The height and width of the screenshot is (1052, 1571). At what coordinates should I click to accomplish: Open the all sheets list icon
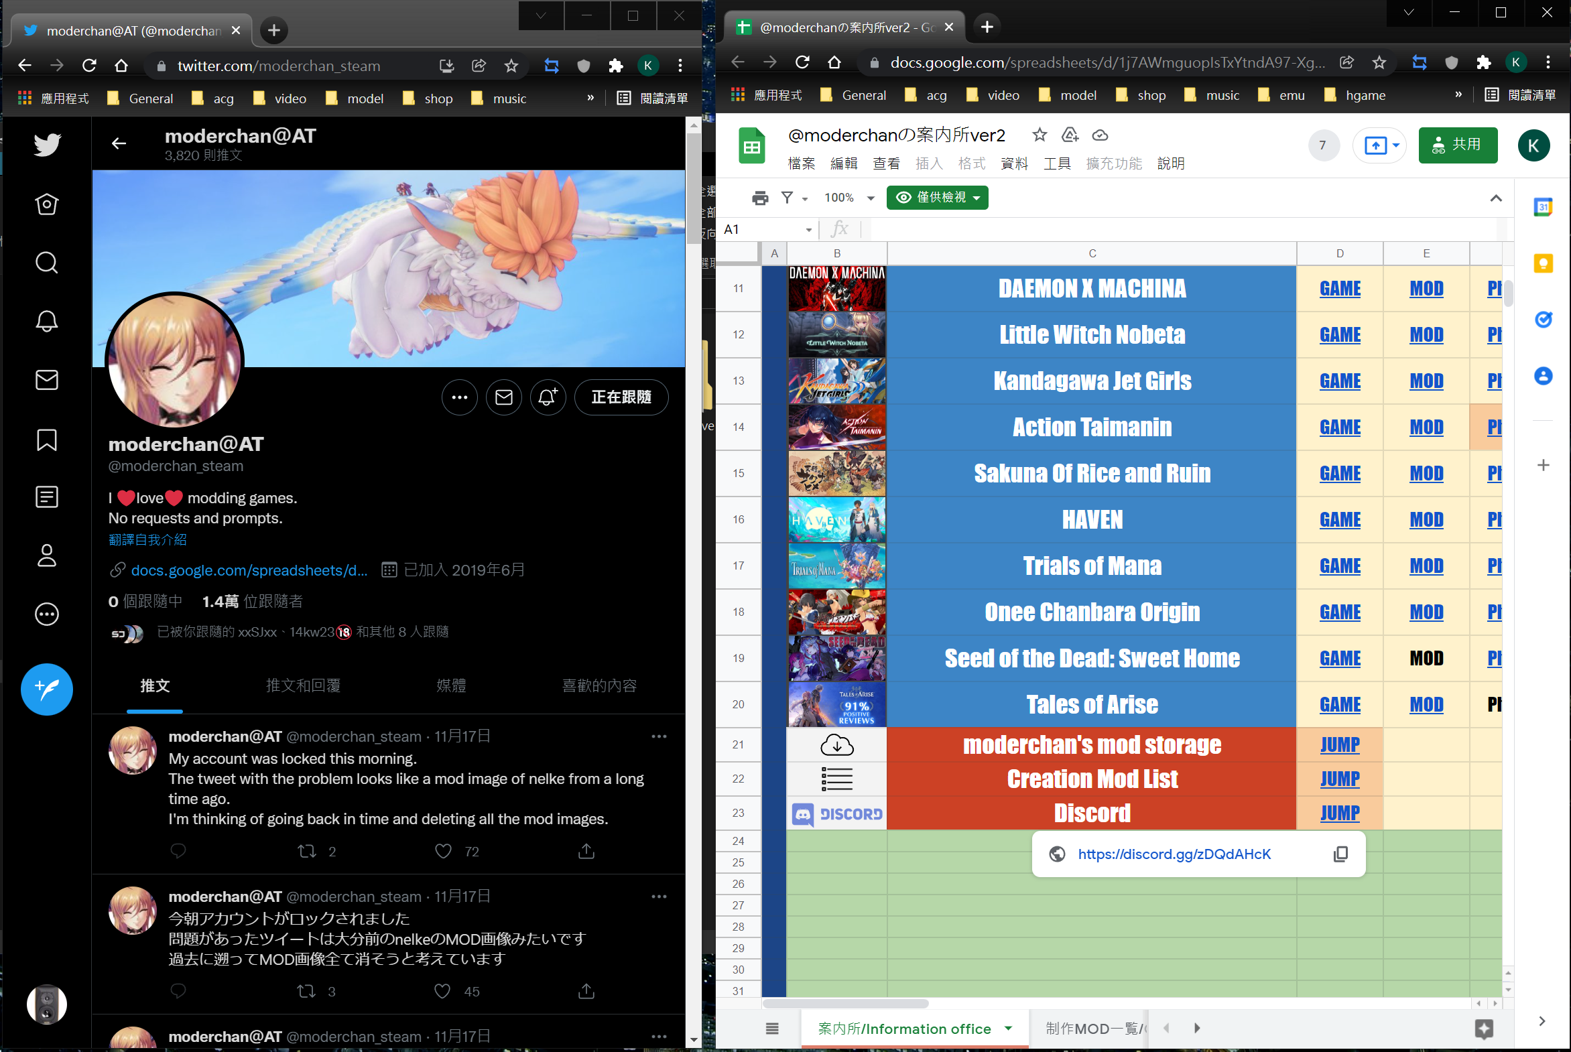click(x=771, y=1029)
